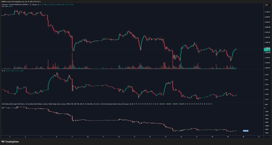The height and width of the screenshot is (145, 272).
Task: Click the Vol · ETH volume indicator legend
Action: 5,6
